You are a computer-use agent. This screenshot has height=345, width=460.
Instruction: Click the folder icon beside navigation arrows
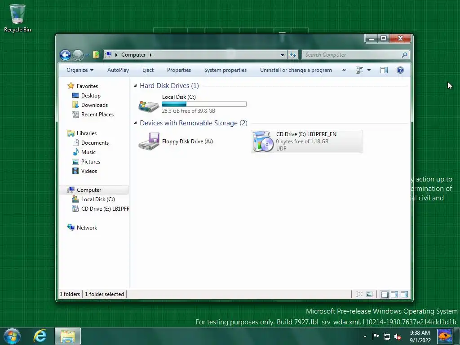[x=96, y=54]
